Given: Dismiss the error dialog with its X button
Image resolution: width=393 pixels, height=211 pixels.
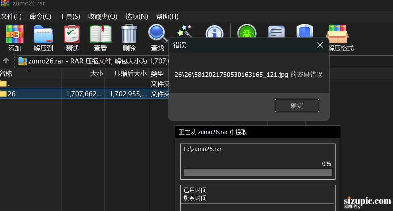Looking at the screenshot, I should click(x=320, y=45).
